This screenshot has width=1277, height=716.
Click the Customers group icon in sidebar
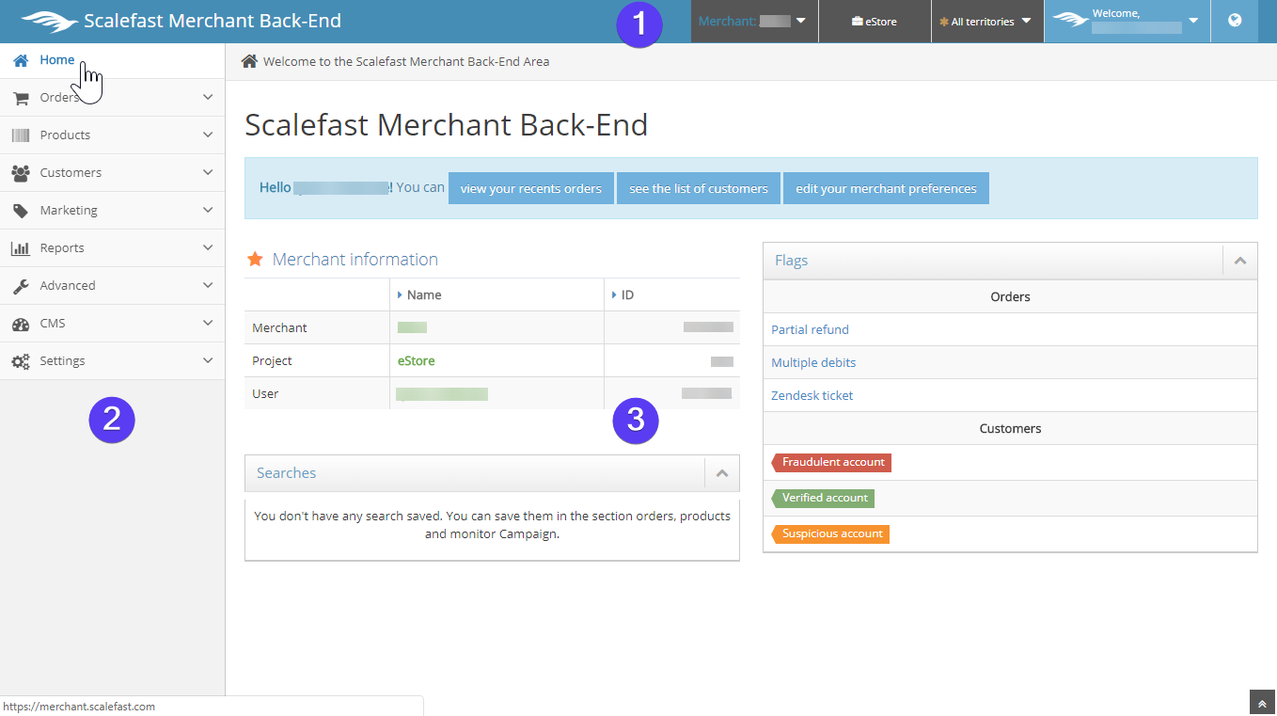[21, 173]
